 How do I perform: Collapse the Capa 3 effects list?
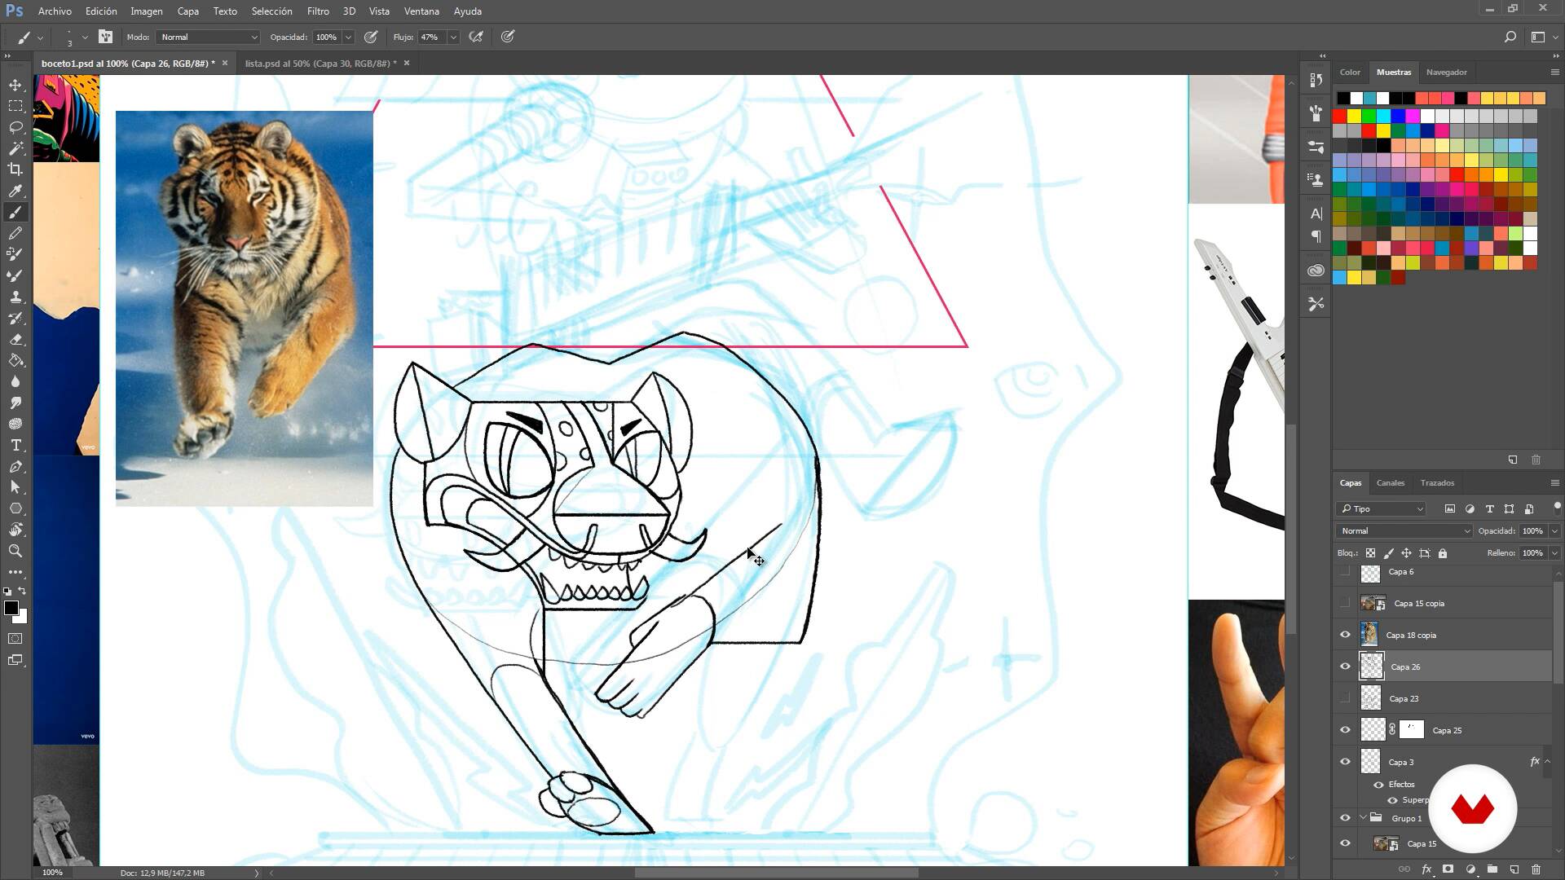(x=1547, y=762)
